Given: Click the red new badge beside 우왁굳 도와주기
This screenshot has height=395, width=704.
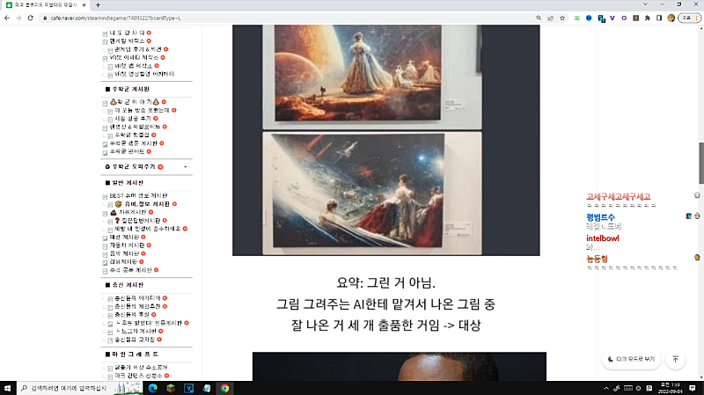Looking at the screenshot, I should [160, 167].
